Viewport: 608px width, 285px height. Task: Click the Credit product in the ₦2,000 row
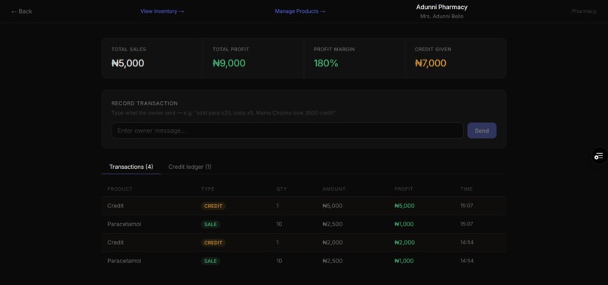(115, 242)
